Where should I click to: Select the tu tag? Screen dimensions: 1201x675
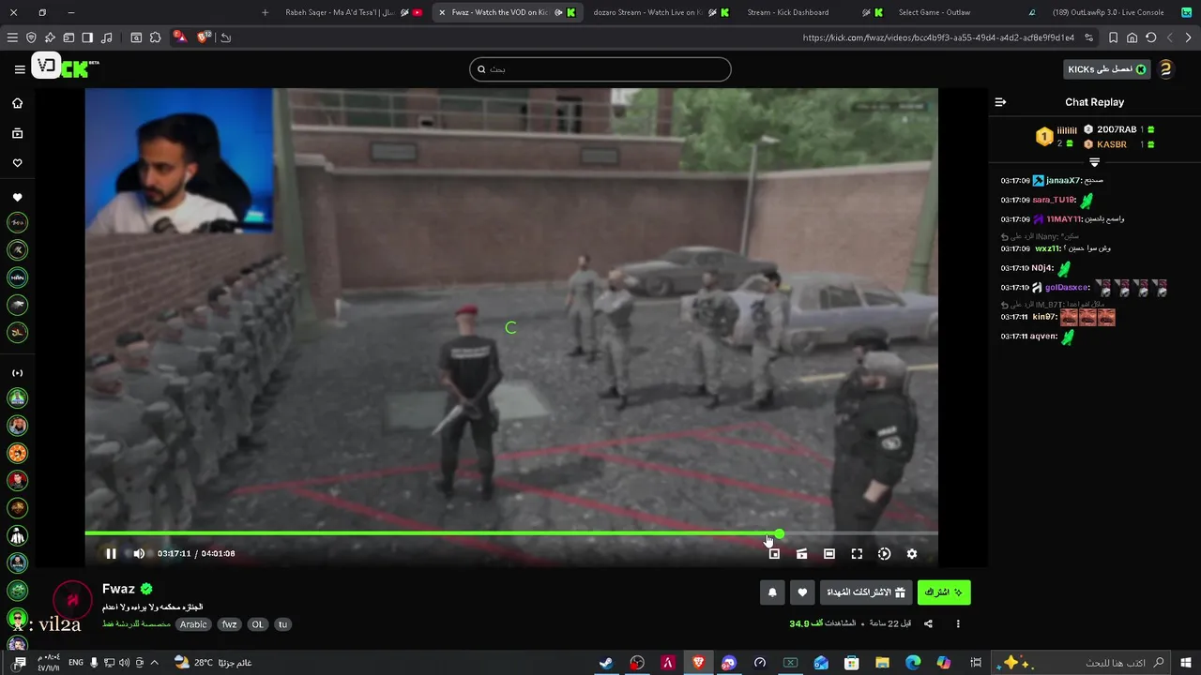(x=282, y=624)
